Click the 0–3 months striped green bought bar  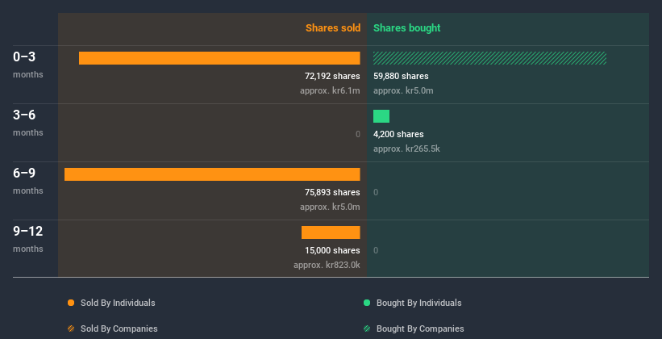pyautogui.click(x=489, y=58)
